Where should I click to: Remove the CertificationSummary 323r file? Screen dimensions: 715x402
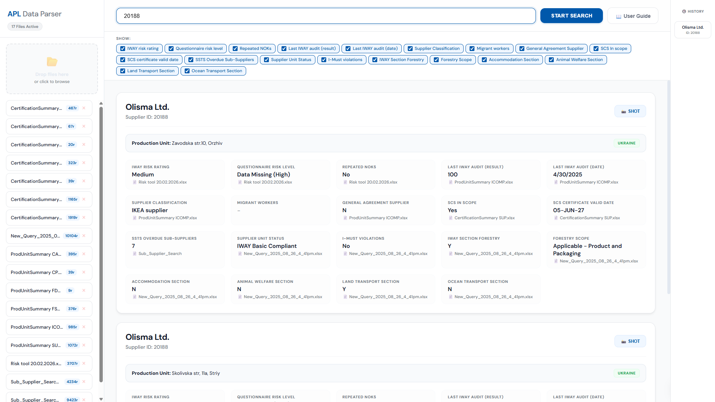coord(84,163)
